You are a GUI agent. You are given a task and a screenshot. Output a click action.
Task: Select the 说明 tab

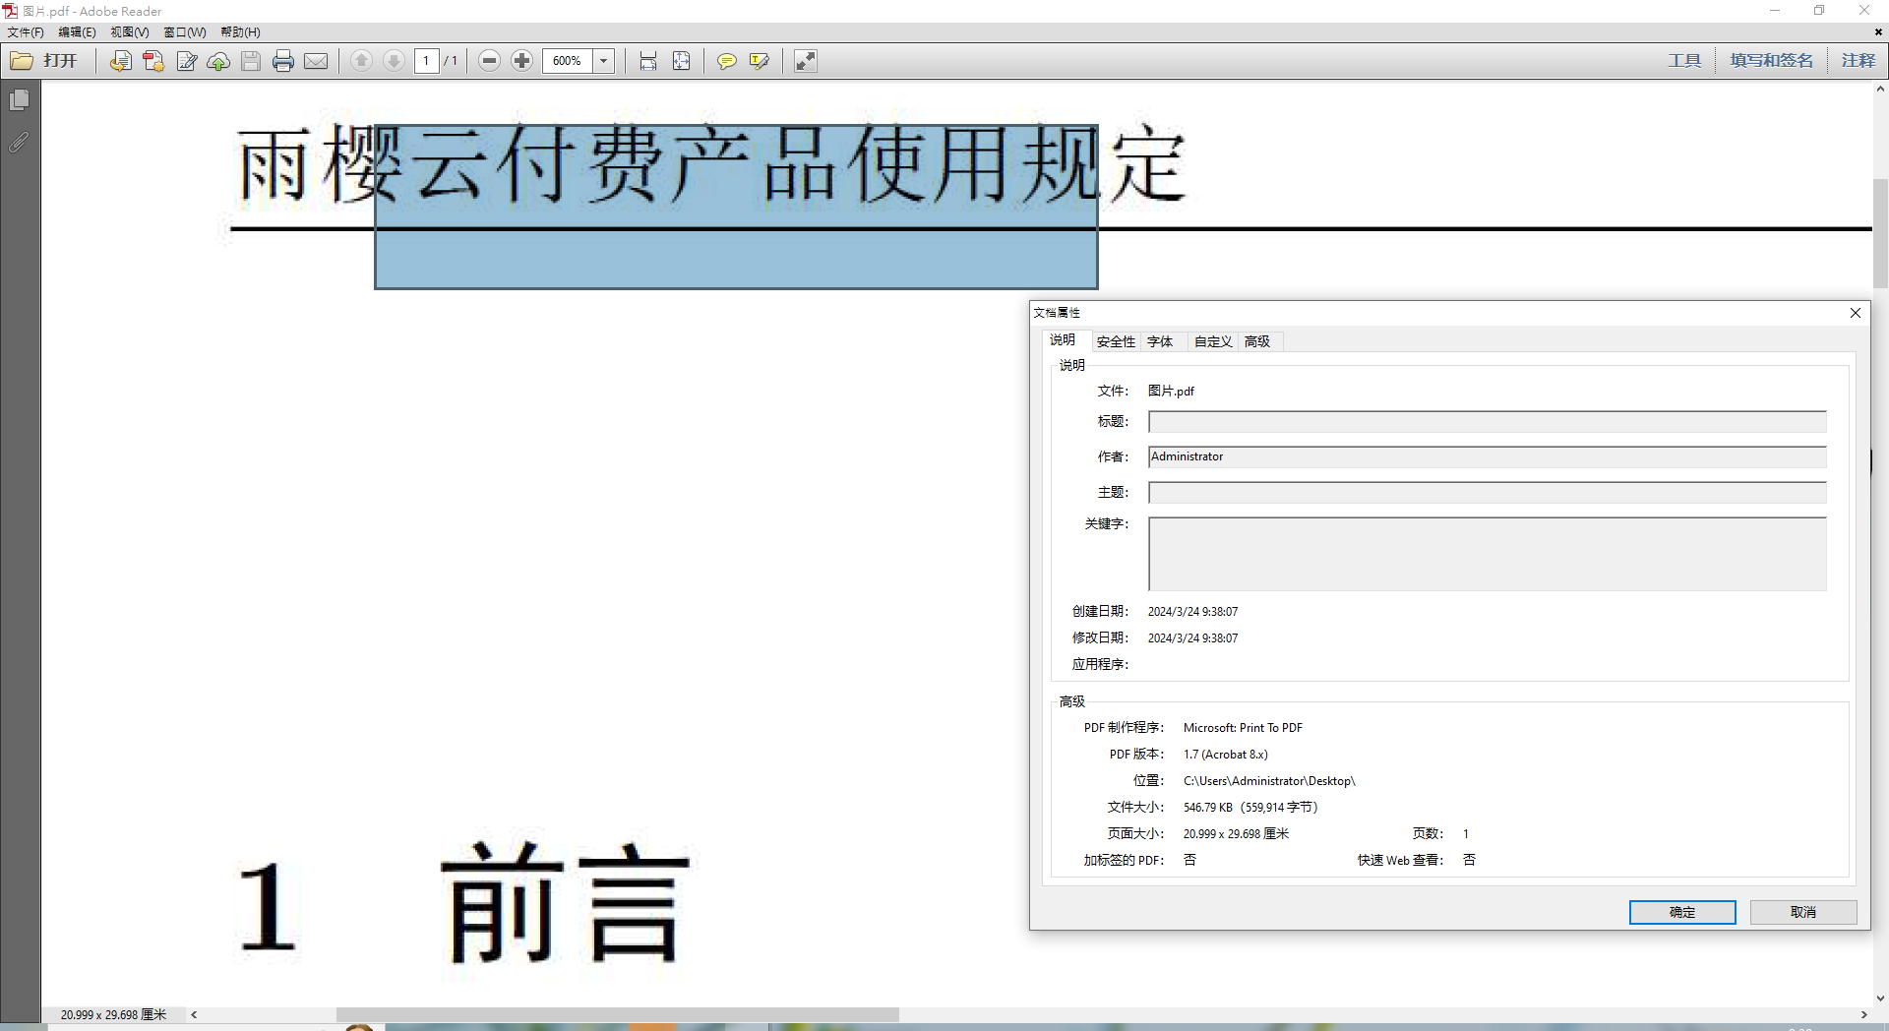coord(1063,340)
